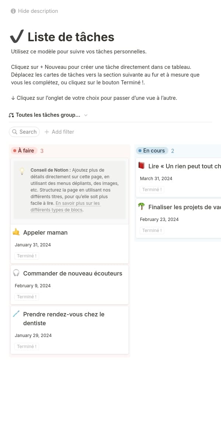Click the thumbs-up emoji on Appeler maman
Screen dimensions: 221x442
pyautogui.click(x=16, y=232)
